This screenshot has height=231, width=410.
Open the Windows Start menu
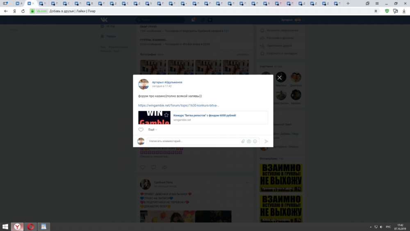coord(5,226)
